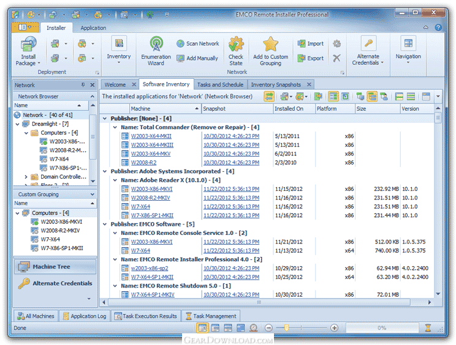
Task: Toggle the swap arrows view button in inventory toolbar
Action: [x=269, y=96]
